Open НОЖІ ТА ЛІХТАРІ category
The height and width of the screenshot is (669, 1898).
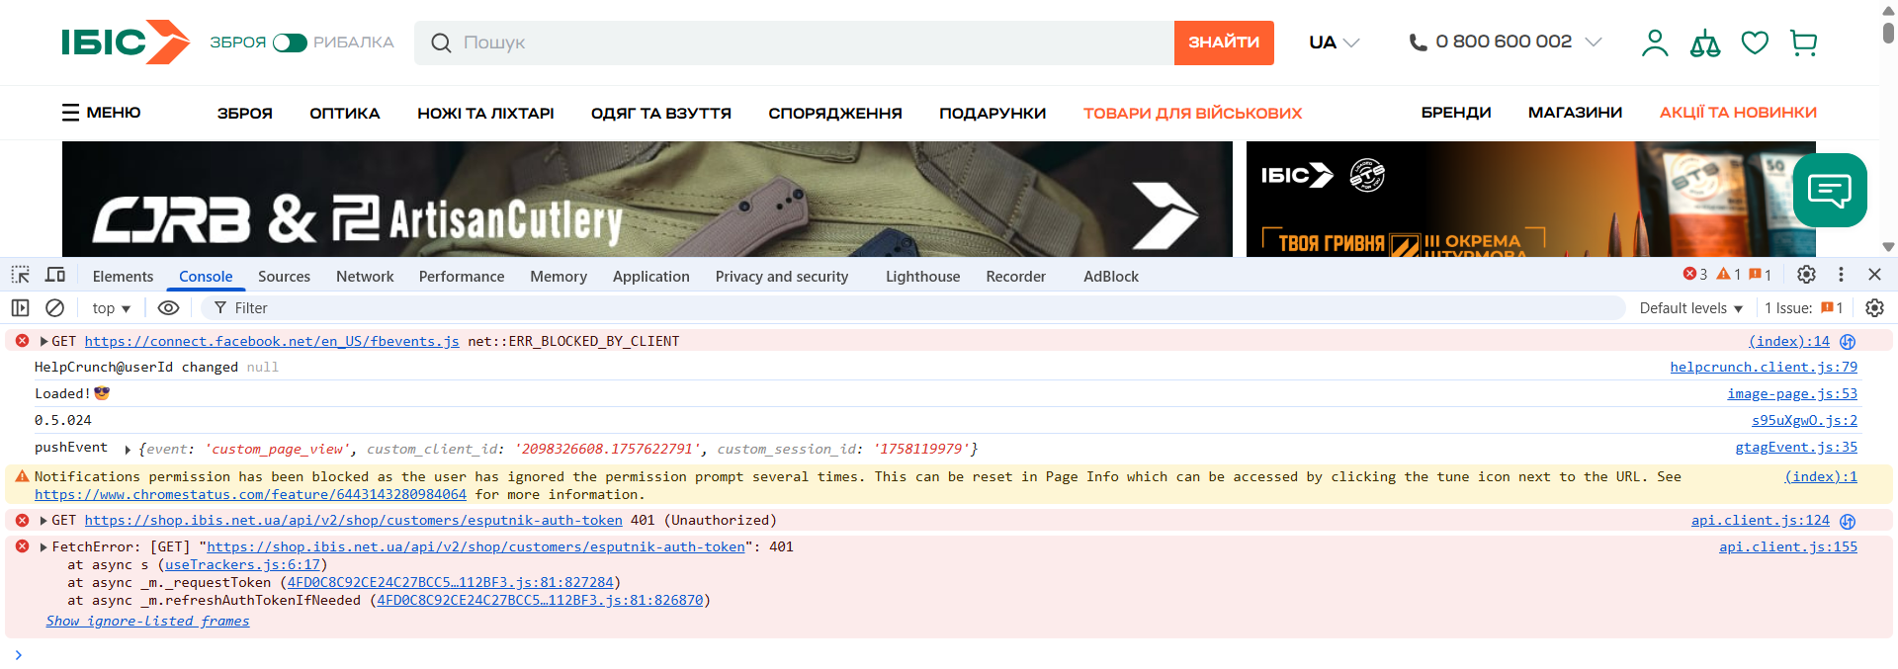coord(485,113)
